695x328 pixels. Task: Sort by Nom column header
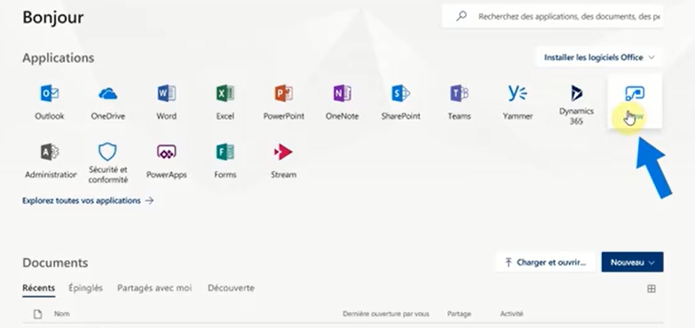point(62,314)
